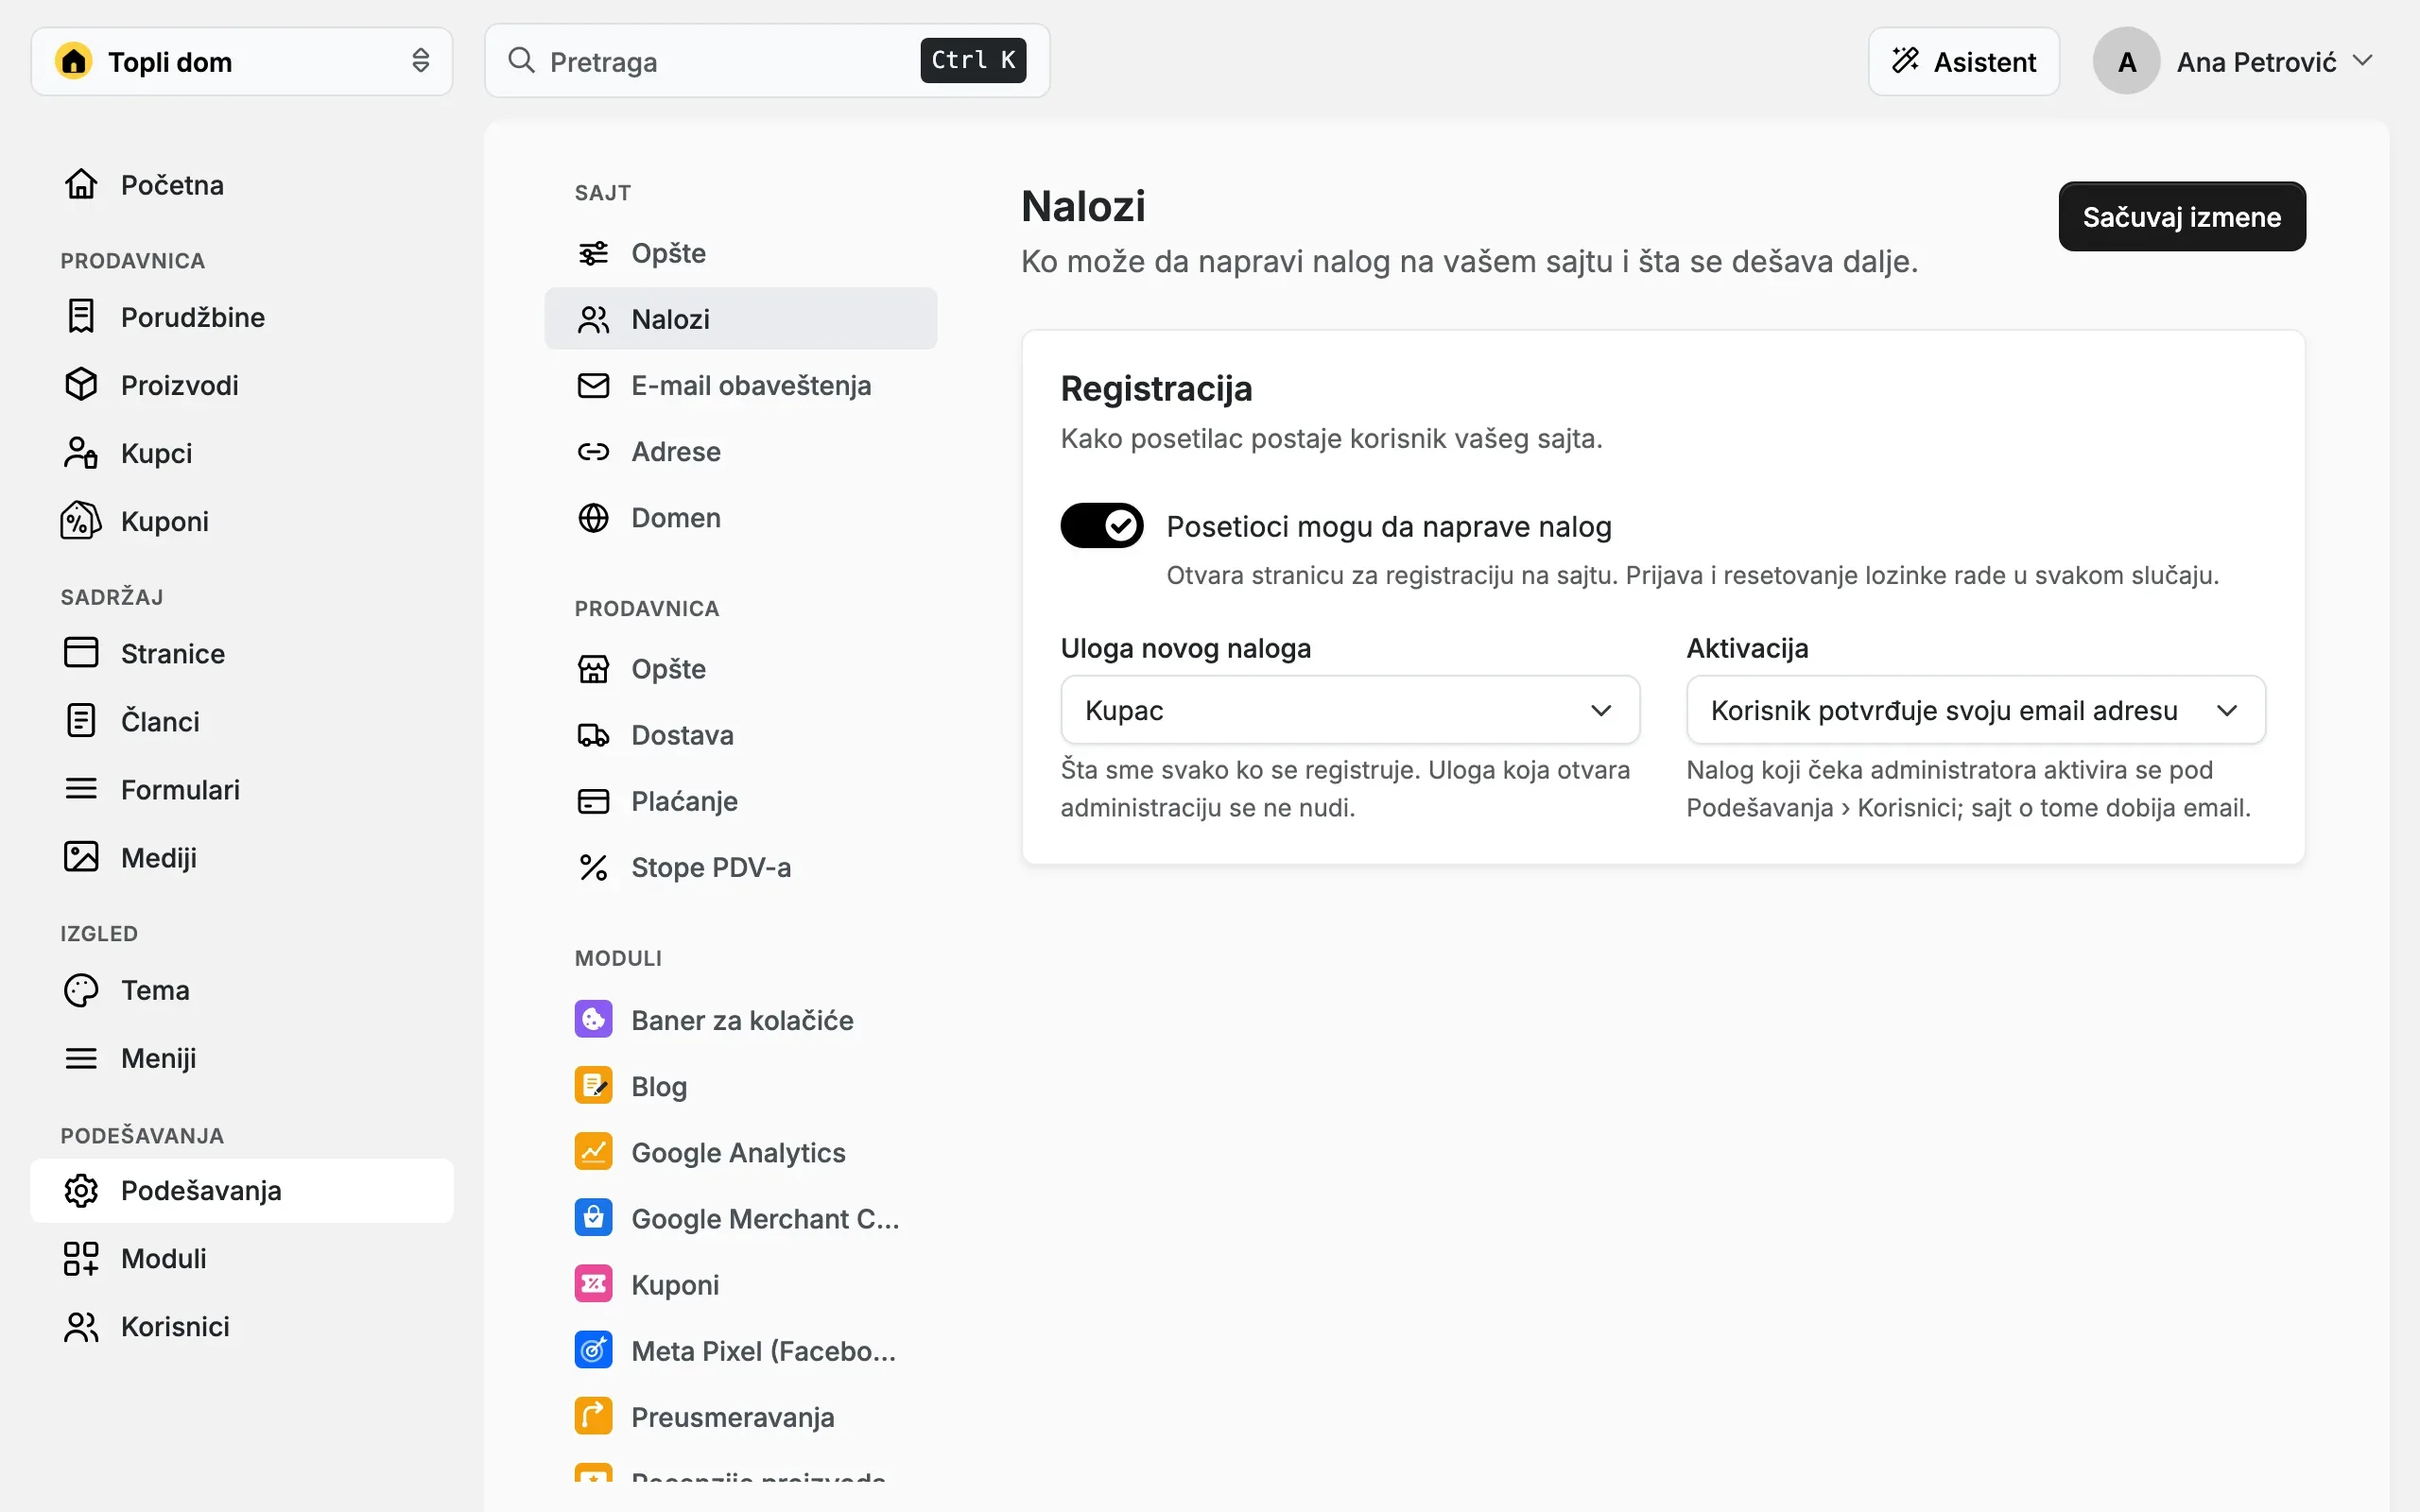Click the Moduli grid-plus icon

click(81, 1258)
